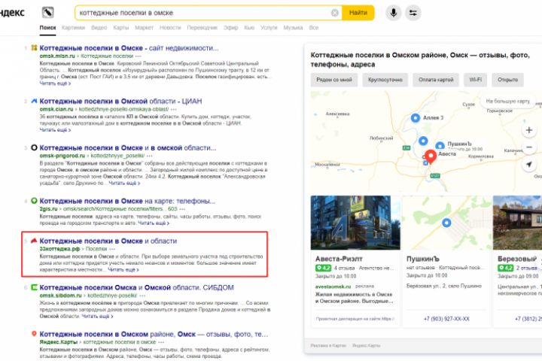Toggle the Круглосуточно filter
542x361 pixels.
click(385, 80)
